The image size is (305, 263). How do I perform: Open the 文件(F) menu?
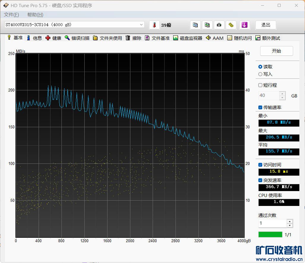tap(11, 15)
